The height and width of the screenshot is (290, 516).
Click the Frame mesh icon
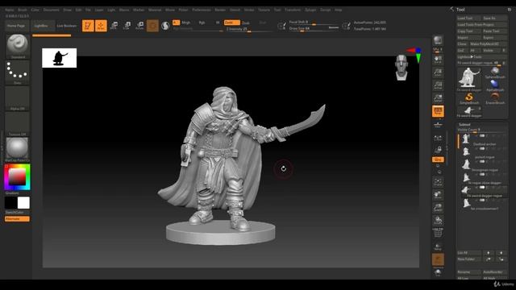(438, 182)
